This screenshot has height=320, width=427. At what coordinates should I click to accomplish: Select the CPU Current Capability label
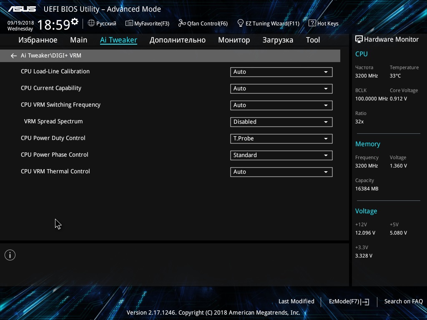point(51,88)
